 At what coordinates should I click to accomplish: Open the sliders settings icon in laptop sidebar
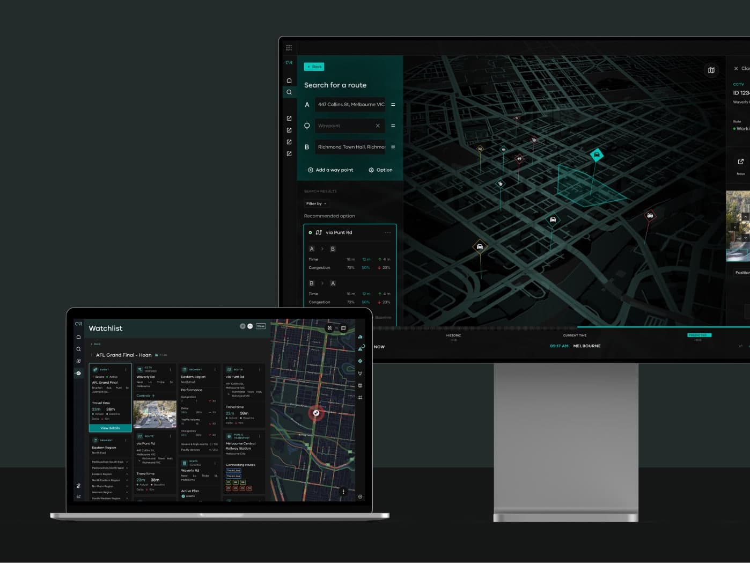click(x=78, y=486)
